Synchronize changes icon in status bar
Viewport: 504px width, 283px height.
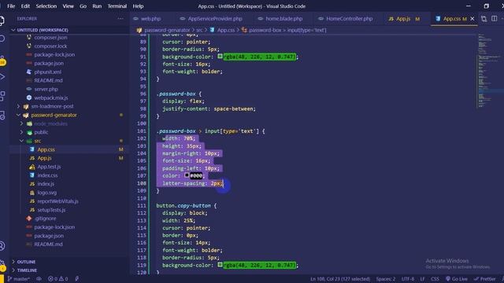[x=39, y=279]
